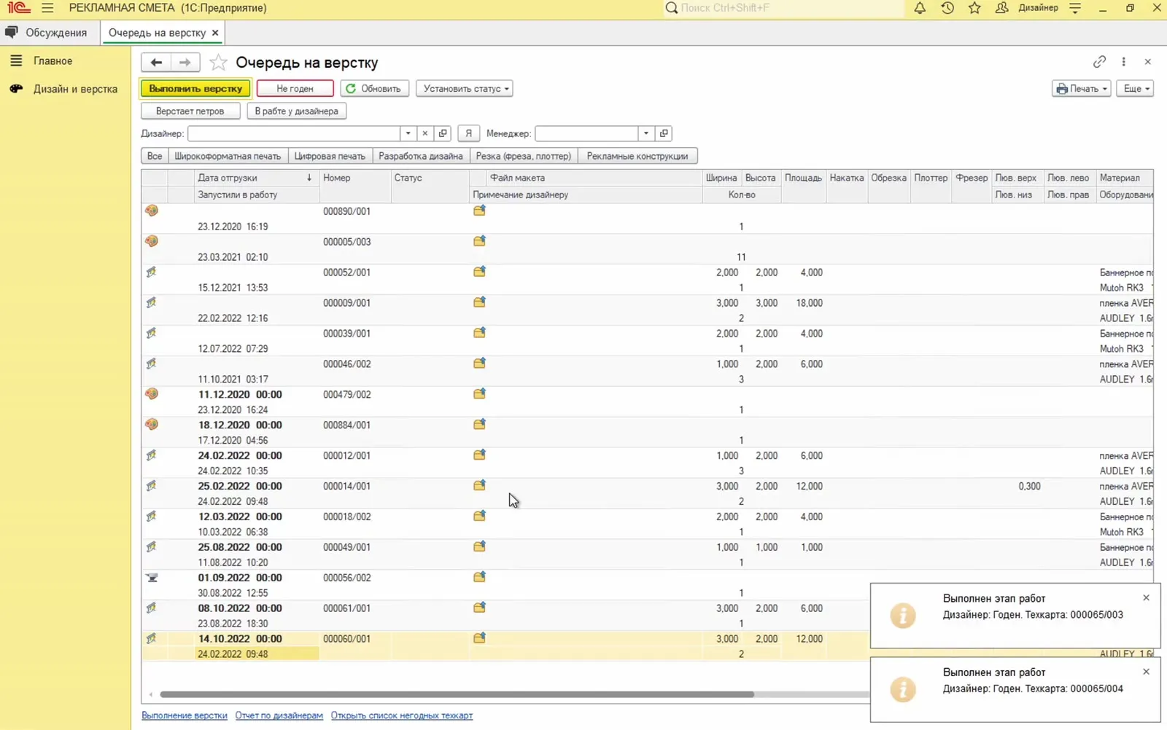Click the Обновить button
This screenshot has width=1167, height=730.
pos(374,89)
